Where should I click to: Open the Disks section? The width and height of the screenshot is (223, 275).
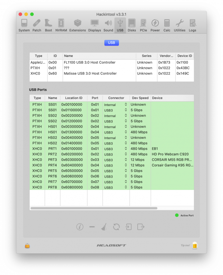click(132, 25)
